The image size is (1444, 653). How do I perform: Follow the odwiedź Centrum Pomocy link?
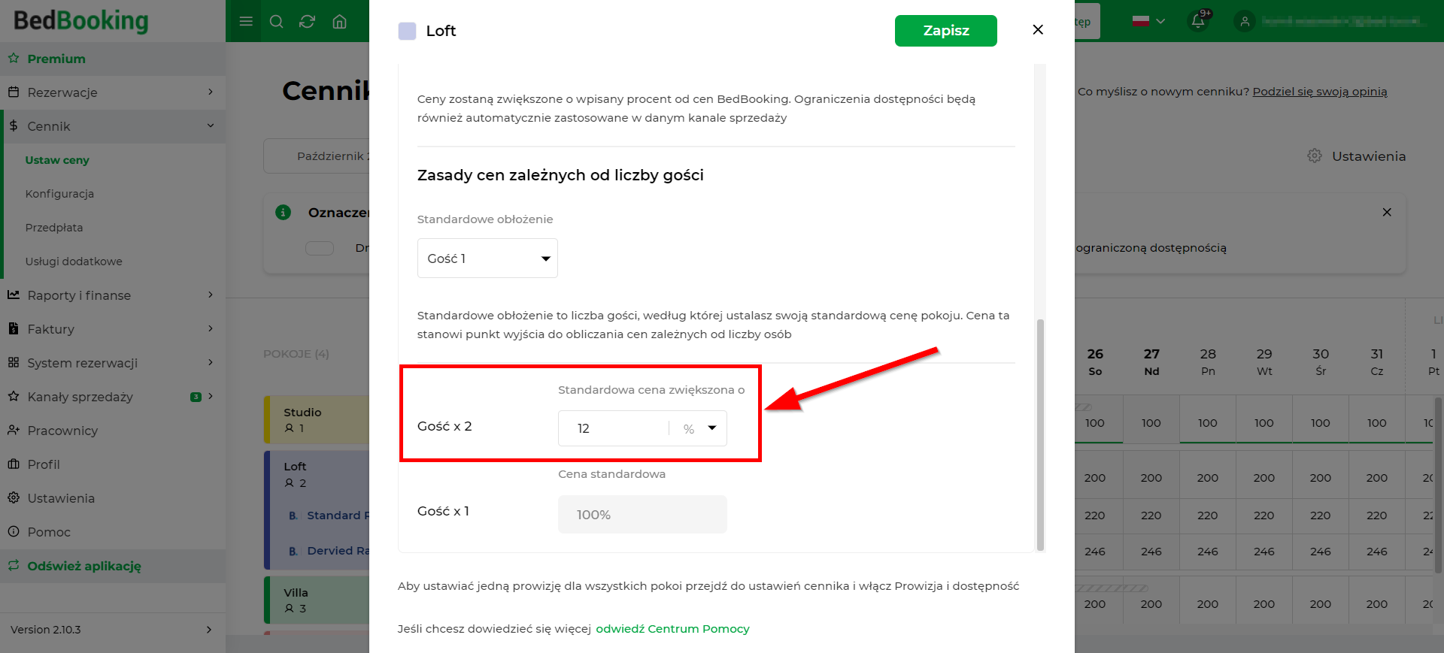click(672, 629)
